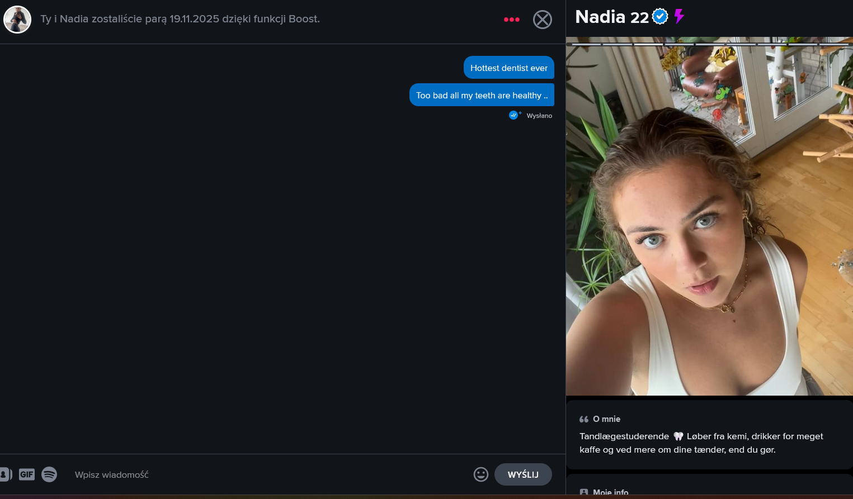The width and height of the screenshot is (853, 499).
Task: Open the emoji picker smiley icon
Action: (481, 474)
